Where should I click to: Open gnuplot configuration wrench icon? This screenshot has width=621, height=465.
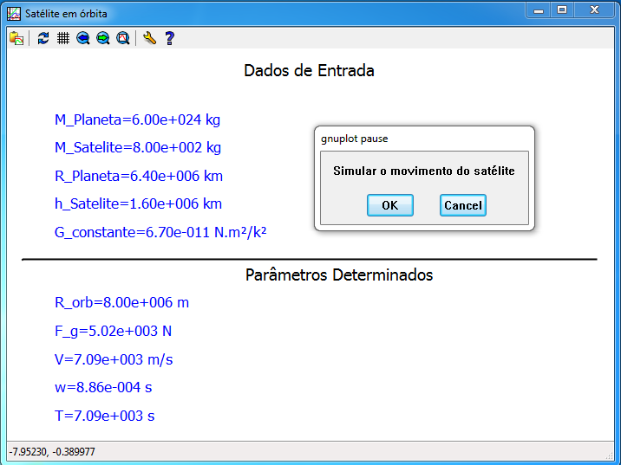pos(149,38)
